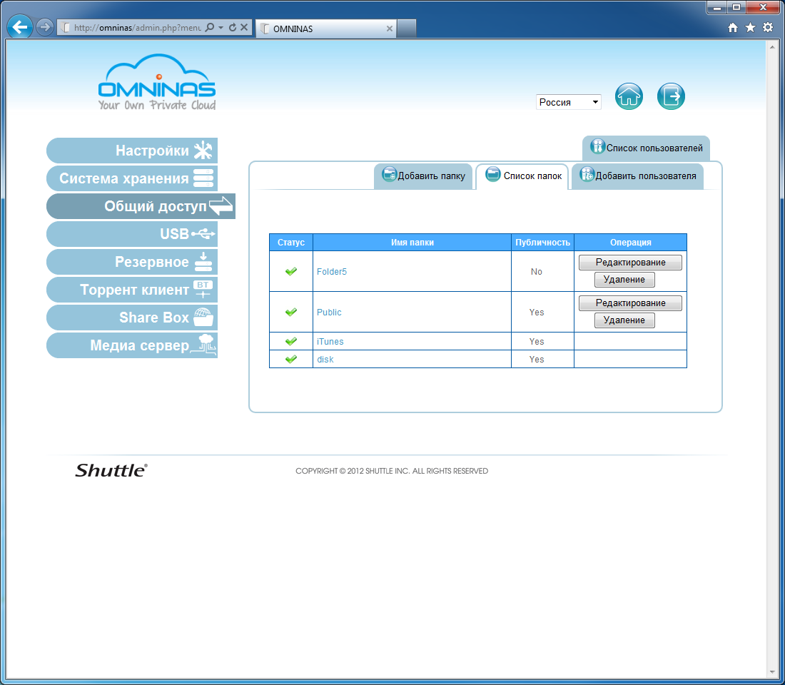Open the USB menu item

click(132, 234)
